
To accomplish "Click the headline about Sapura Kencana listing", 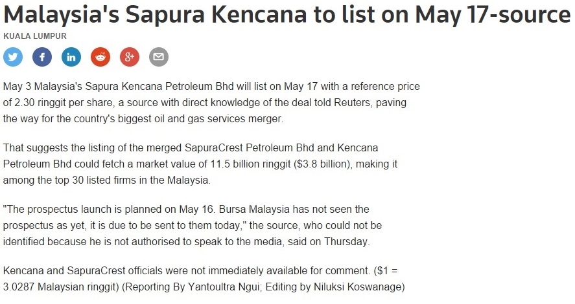I will [x=287, y=15].
